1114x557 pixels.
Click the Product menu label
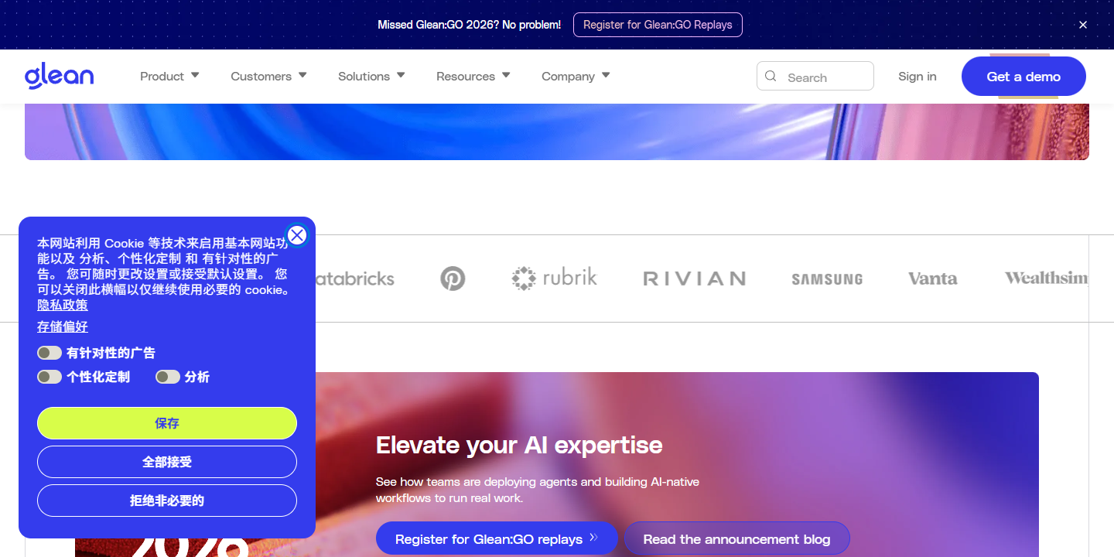tap(162, 77)
